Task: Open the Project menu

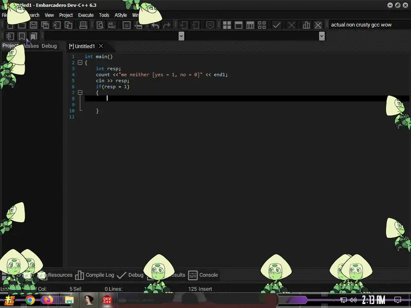Action: (66, 15)
